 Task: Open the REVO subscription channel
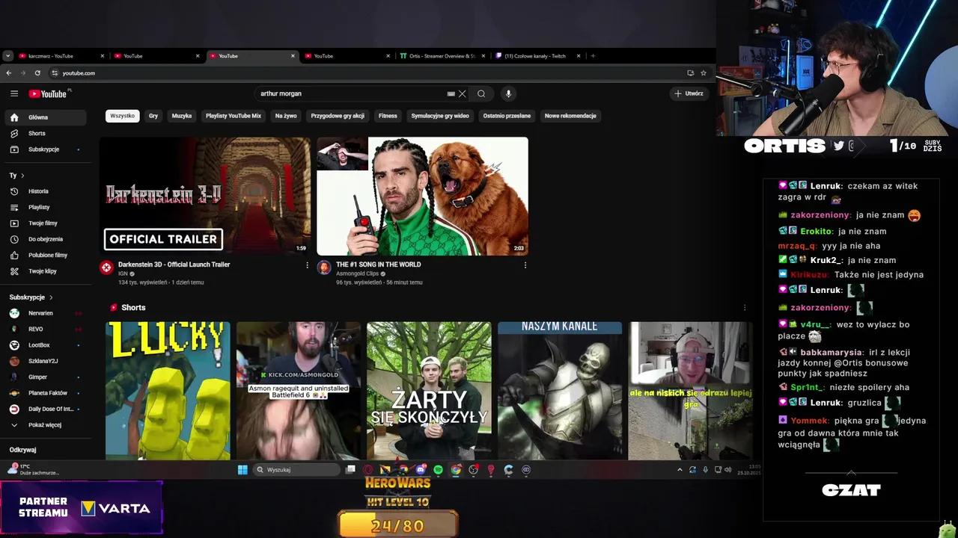click(x=45, y=329)
